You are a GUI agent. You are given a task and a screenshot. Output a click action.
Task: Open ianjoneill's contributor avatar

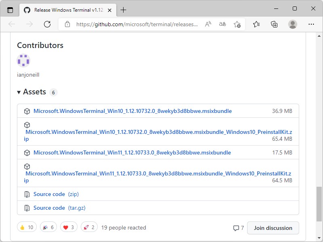tap(23, 60)
